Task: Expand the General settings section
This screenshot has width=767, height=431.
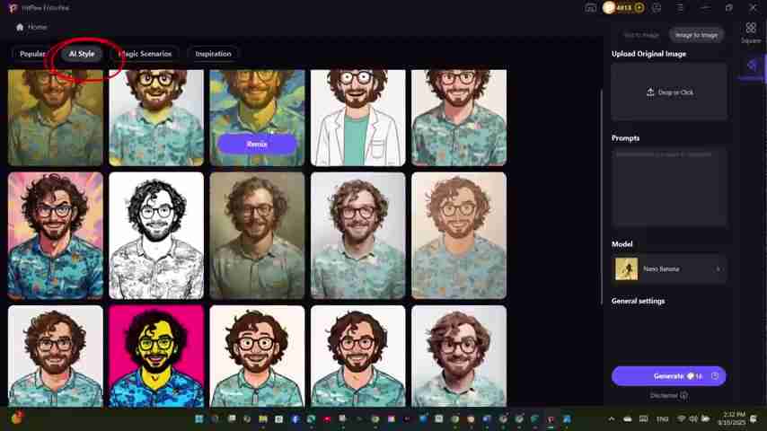Action: [x=638, y=301]
